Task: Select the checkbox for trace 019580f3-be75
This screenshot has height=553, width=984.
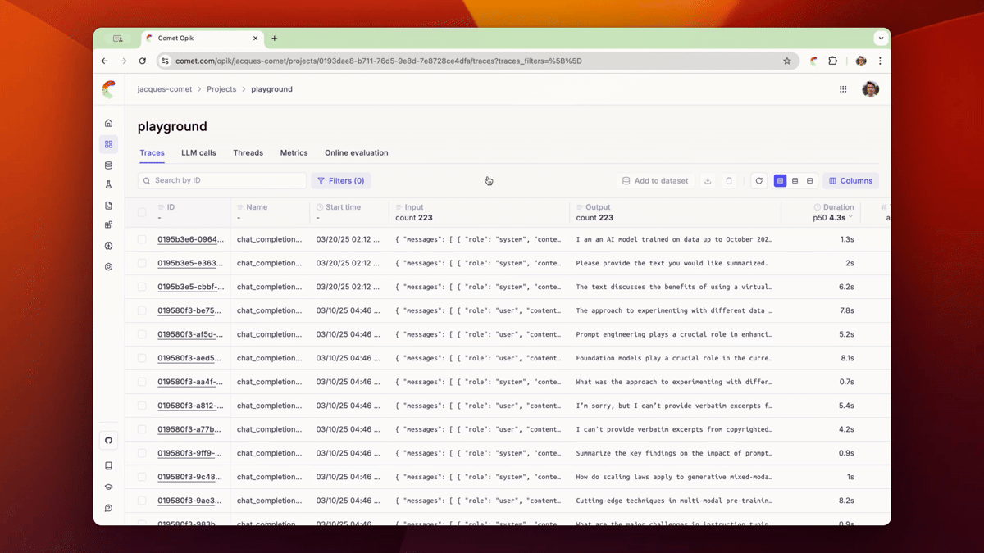Action: tap(142, 310)
